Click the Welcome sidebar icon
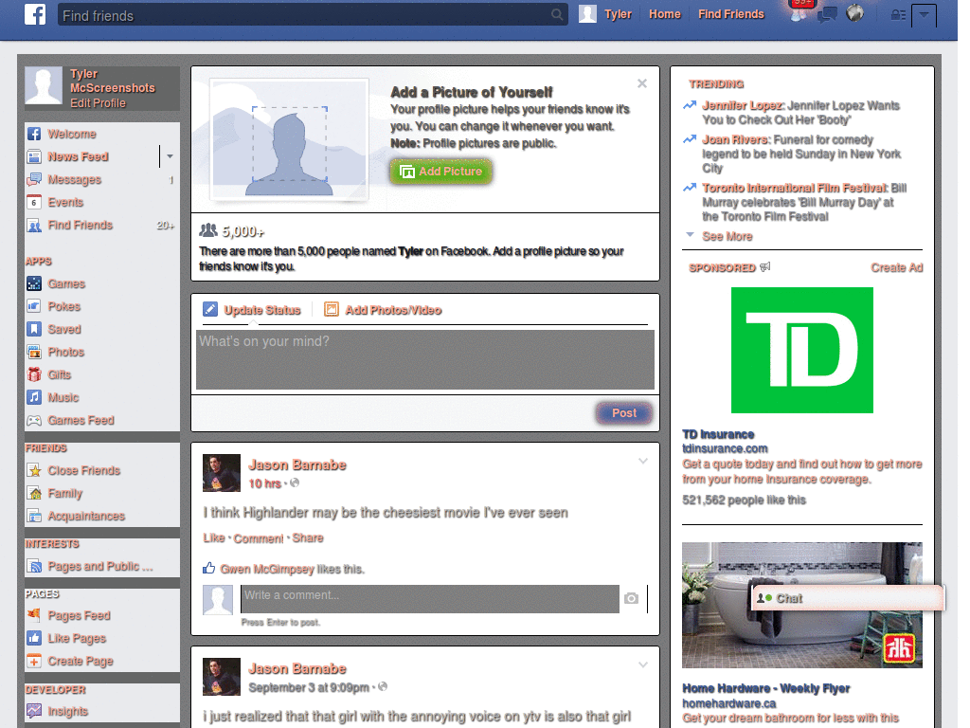Screen dimensions: 970x728 pos(34,134)
